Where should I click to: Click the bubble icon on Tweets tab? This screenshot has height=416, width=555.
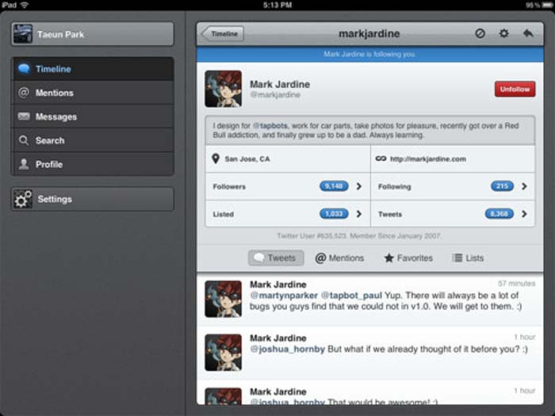(x=259, y=258)
